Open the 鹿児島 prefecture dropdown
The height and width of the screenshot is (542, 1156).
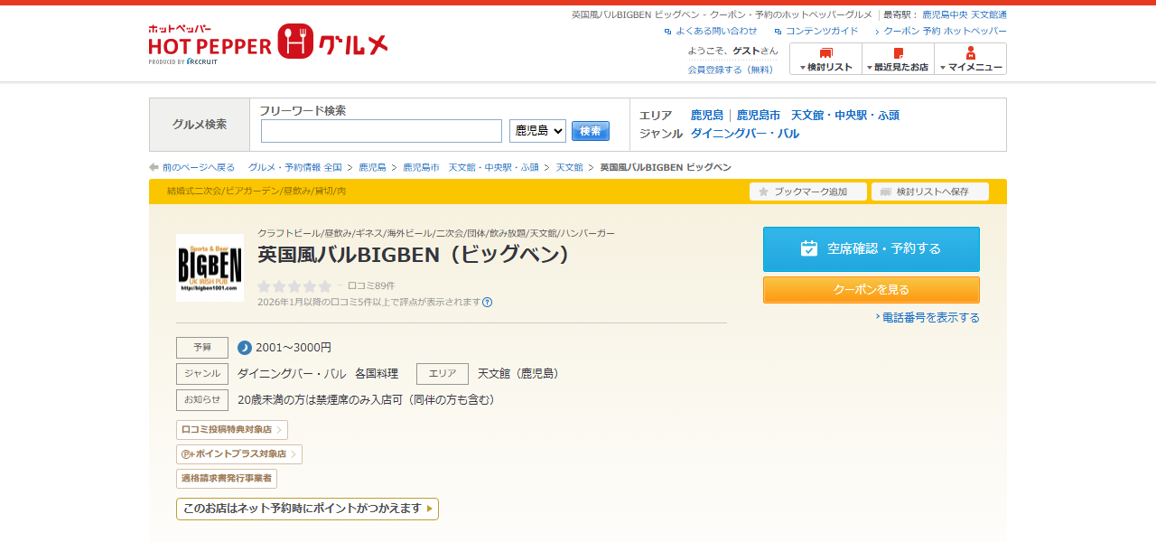(x=537, y=131)
